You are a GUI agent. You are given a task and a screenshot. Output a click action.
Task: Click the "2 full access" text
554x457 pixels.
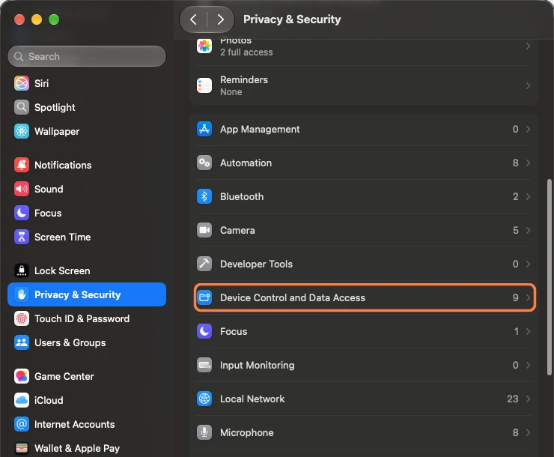point(246,52)
